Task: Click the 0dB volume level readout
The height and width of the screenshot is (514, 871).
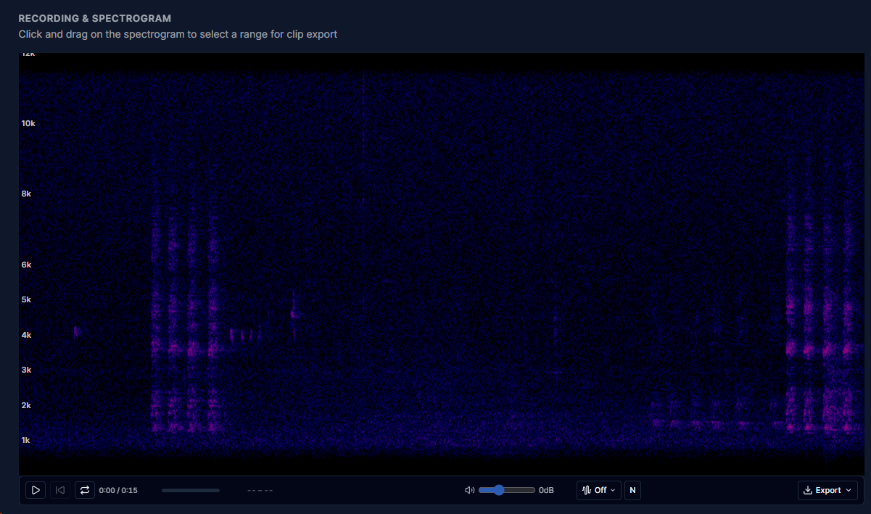Action: (x=546, y=490)
